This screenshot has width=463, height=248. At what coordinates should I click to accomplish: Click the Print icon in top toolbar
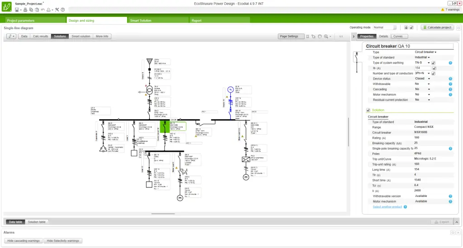[x=25, y=10]
